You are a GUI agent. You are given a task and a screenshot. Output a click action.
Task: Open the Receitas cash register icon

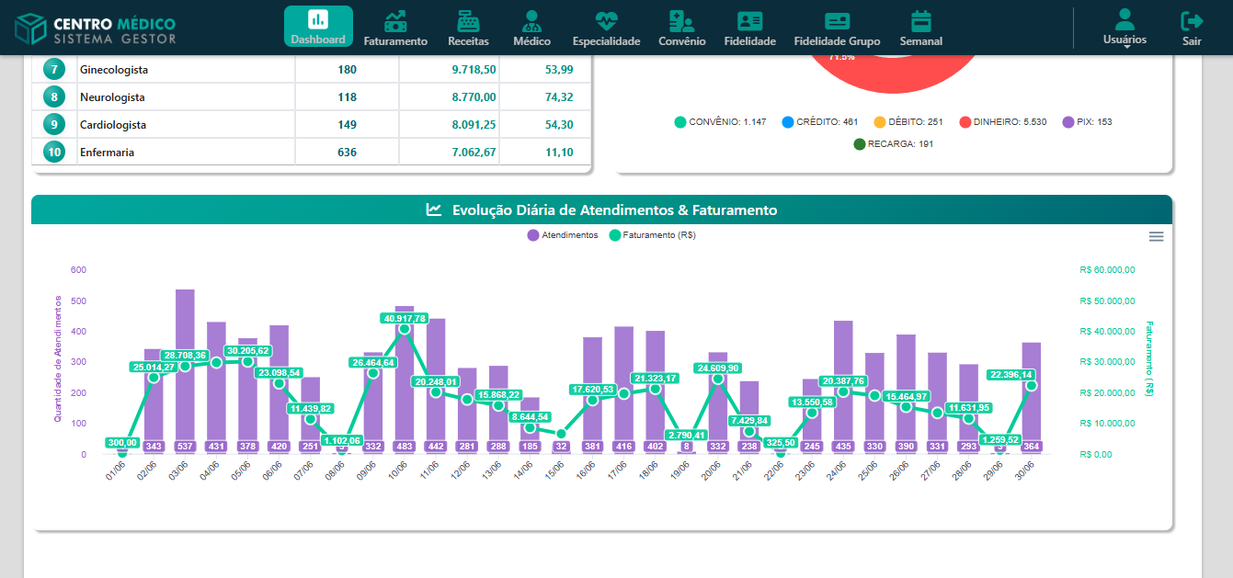point(468,21)
